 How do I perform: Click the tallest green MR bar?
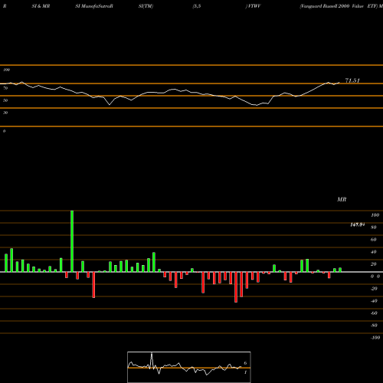click(72, 241)
